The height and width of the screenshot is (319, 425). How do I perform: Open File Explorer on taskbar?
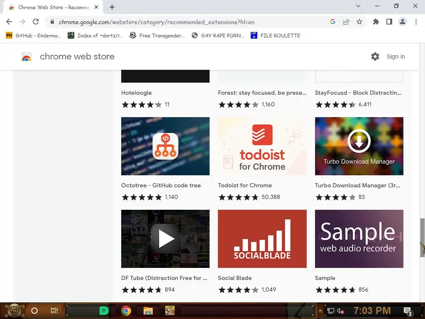(148, 311)
